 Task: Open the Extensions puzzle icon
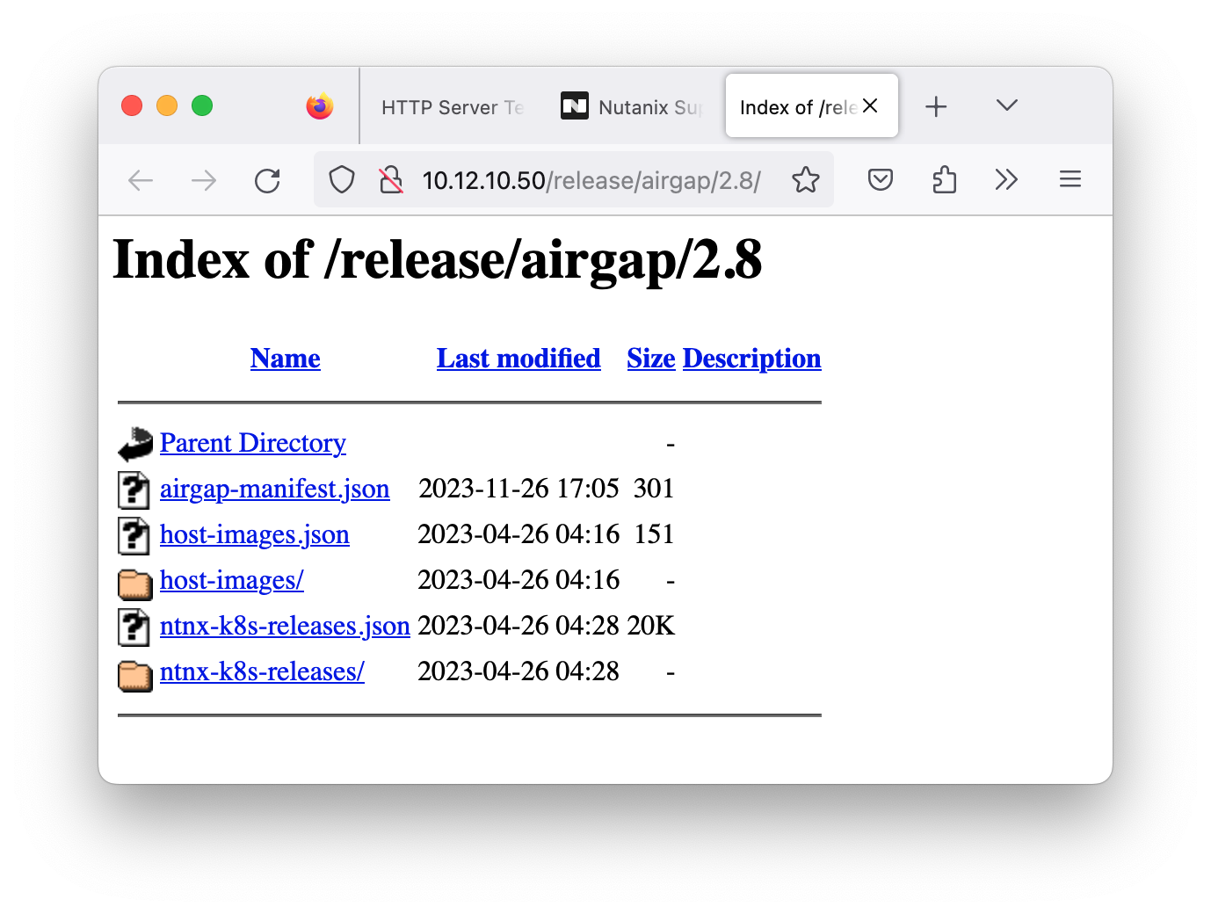click(x=944, y=180)
